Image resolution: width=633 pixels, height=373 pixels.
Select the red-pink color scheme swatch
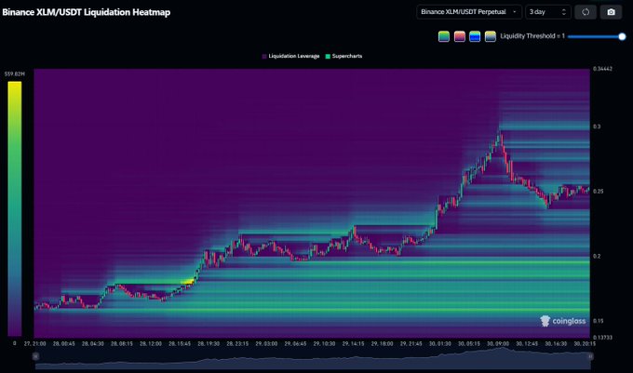[460, 36]
